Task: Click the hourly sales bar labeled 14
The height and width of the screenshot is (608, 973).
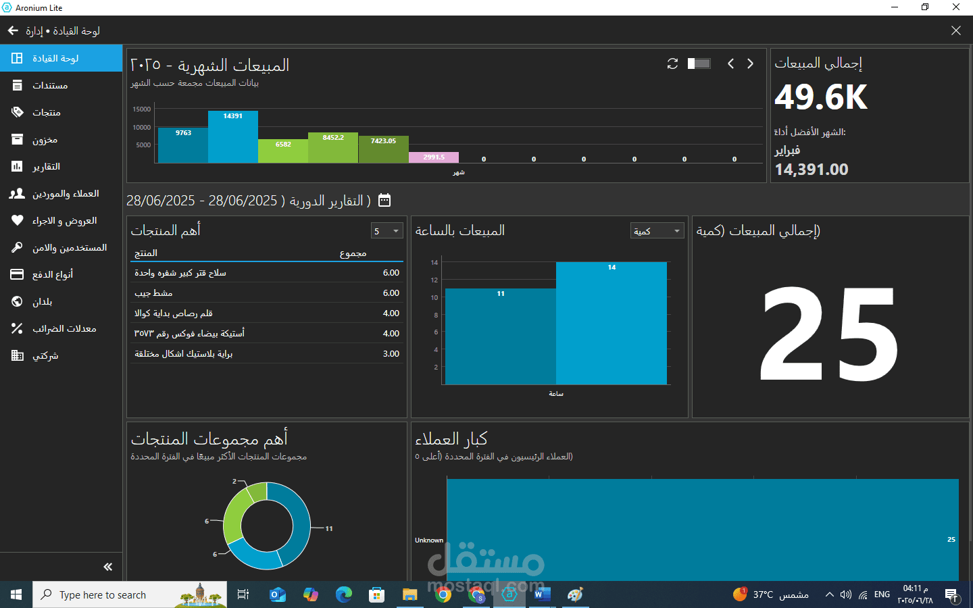Action: (x=612, y=324)
